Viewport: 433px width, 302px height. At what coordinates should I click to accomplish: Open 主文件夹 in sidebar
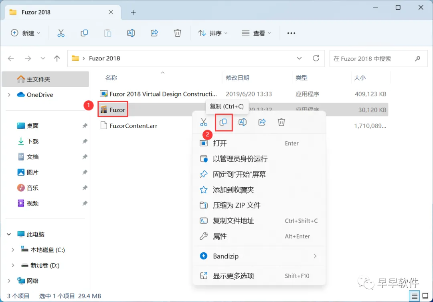[45, 79]
